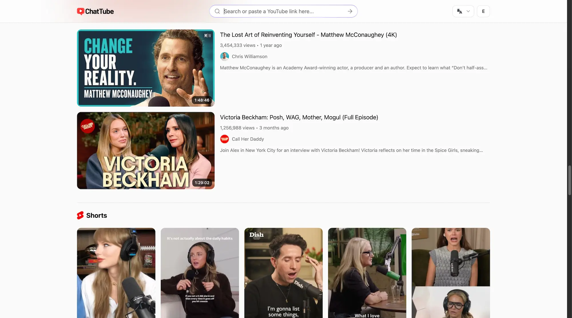Click the 1,256,988 views text
This screenshot has width=572, height=318.
(x=237, y=128)
